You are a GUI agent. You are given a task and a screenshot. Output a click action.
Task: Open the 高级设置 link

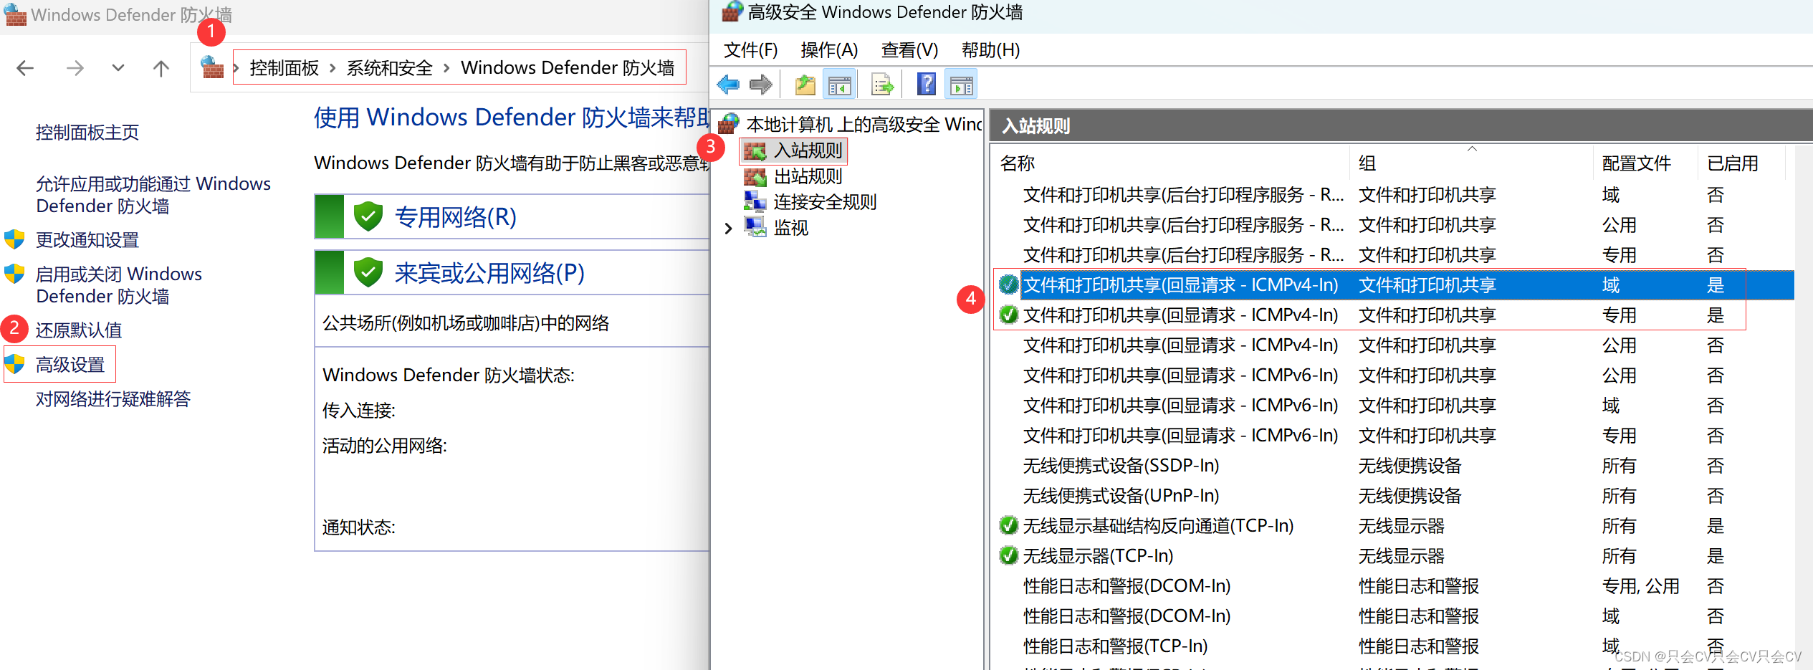pyautogui.click(x=70, y=364)
